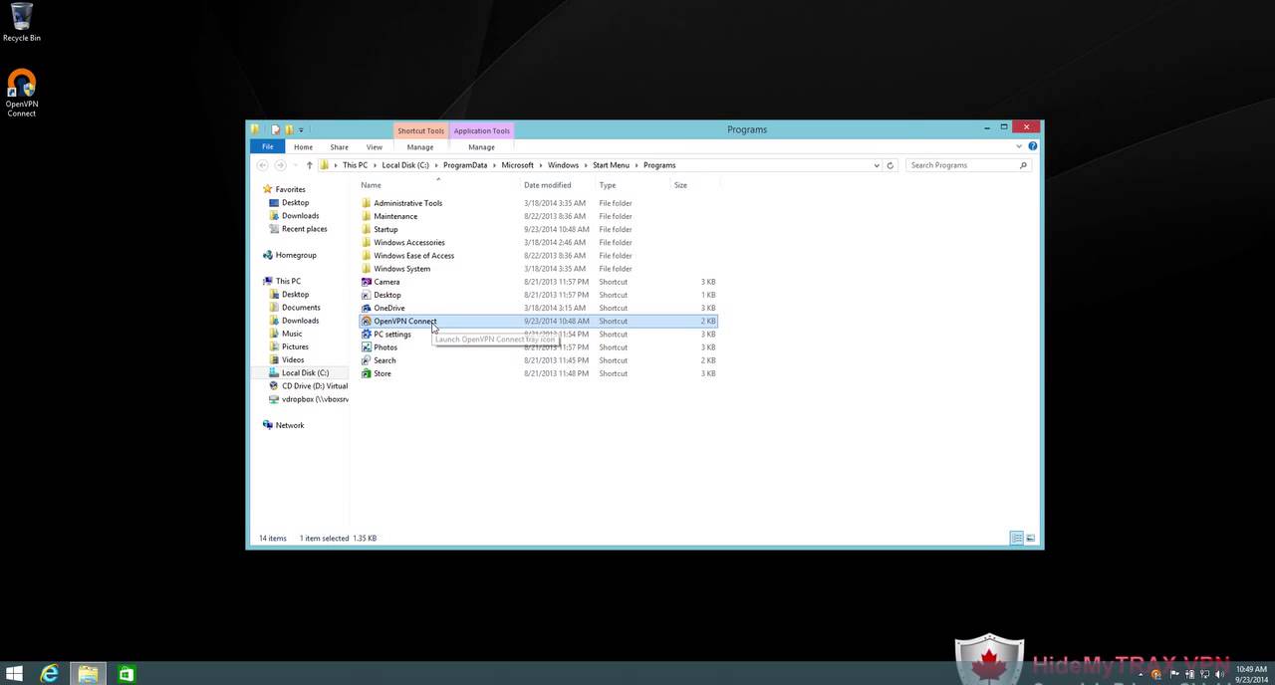Select OpenVPN Connect desktop shortcut

coord(21,94)
